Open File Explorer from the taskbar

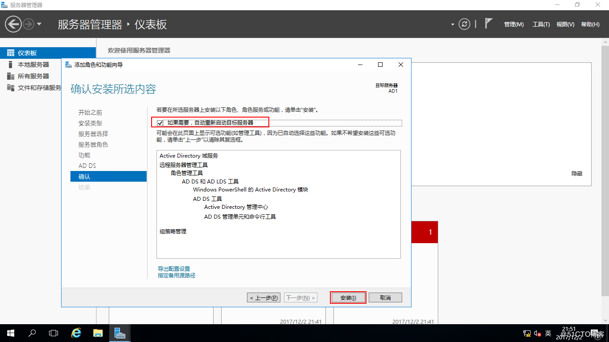(98, 333)
